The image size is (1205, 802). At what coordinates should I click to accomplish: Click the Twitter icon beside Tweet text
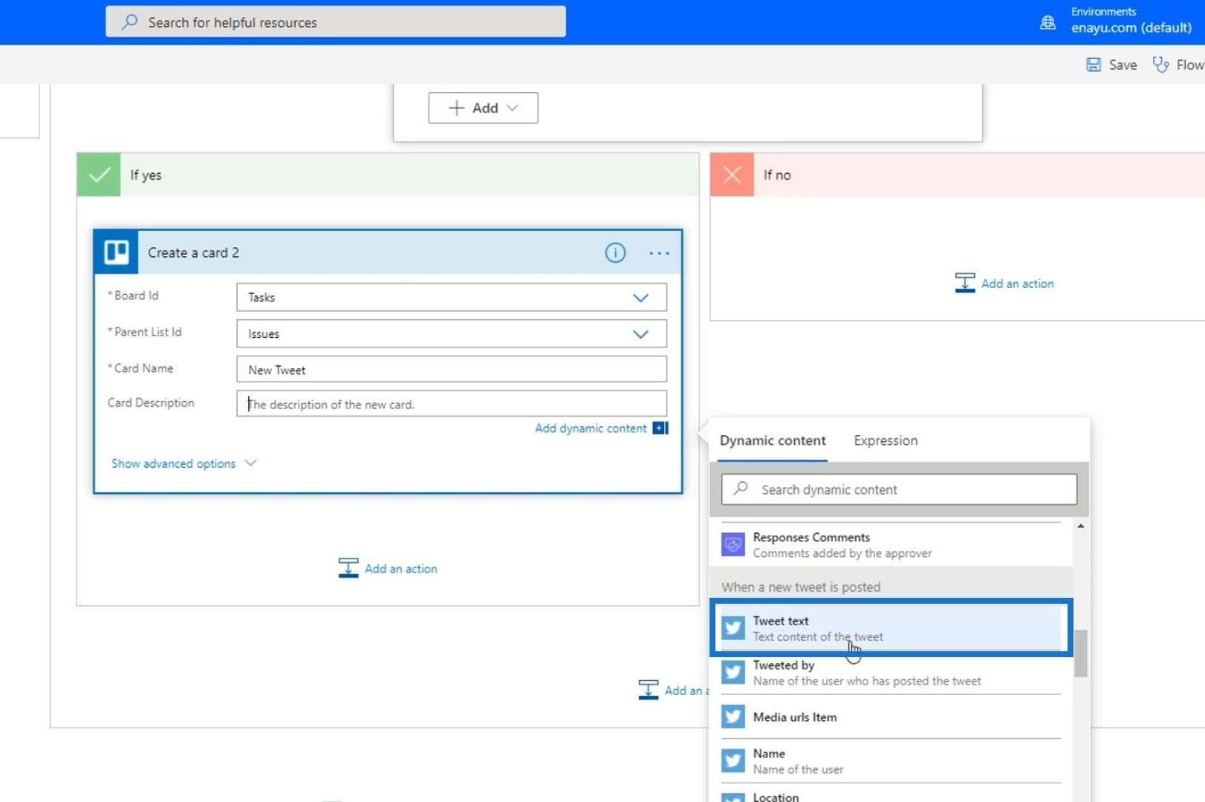(733, 628)
